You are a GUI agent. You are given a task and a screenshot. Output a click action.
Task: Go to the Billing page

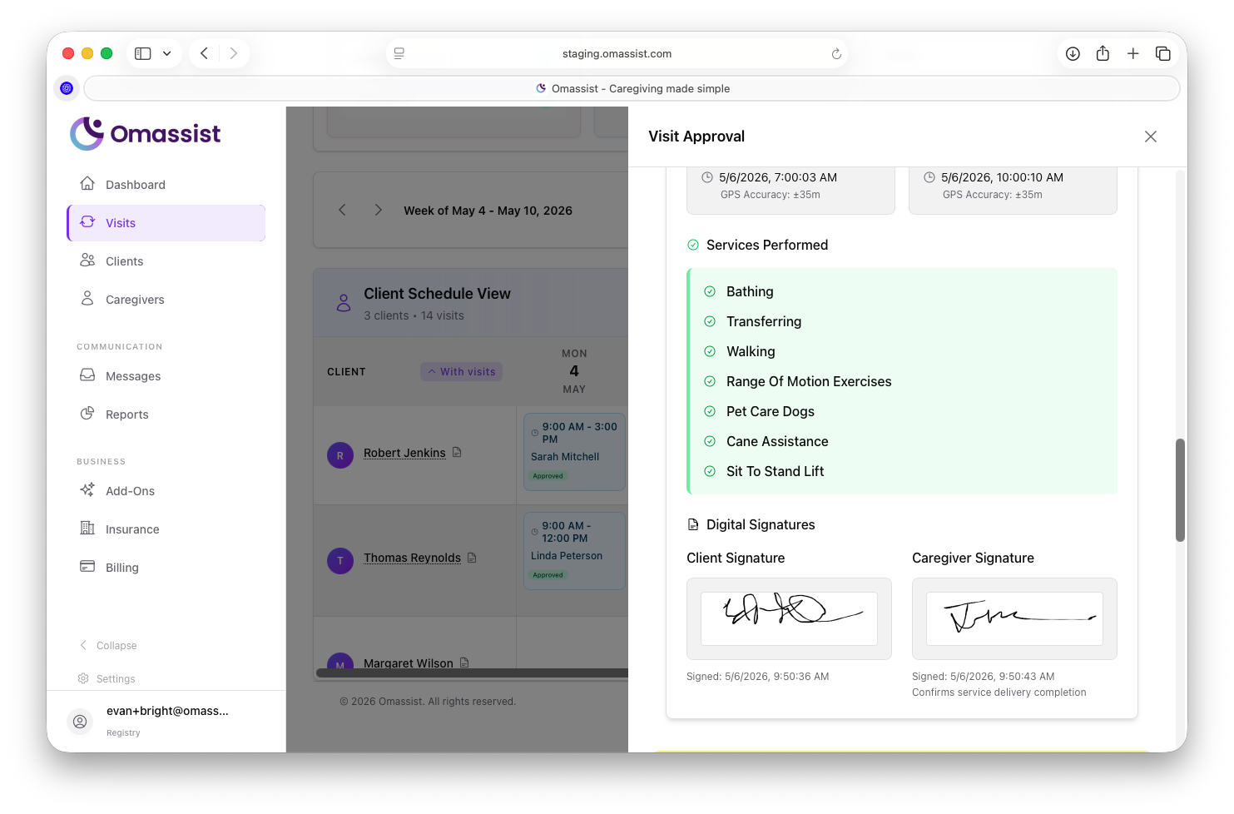point(166,568)
